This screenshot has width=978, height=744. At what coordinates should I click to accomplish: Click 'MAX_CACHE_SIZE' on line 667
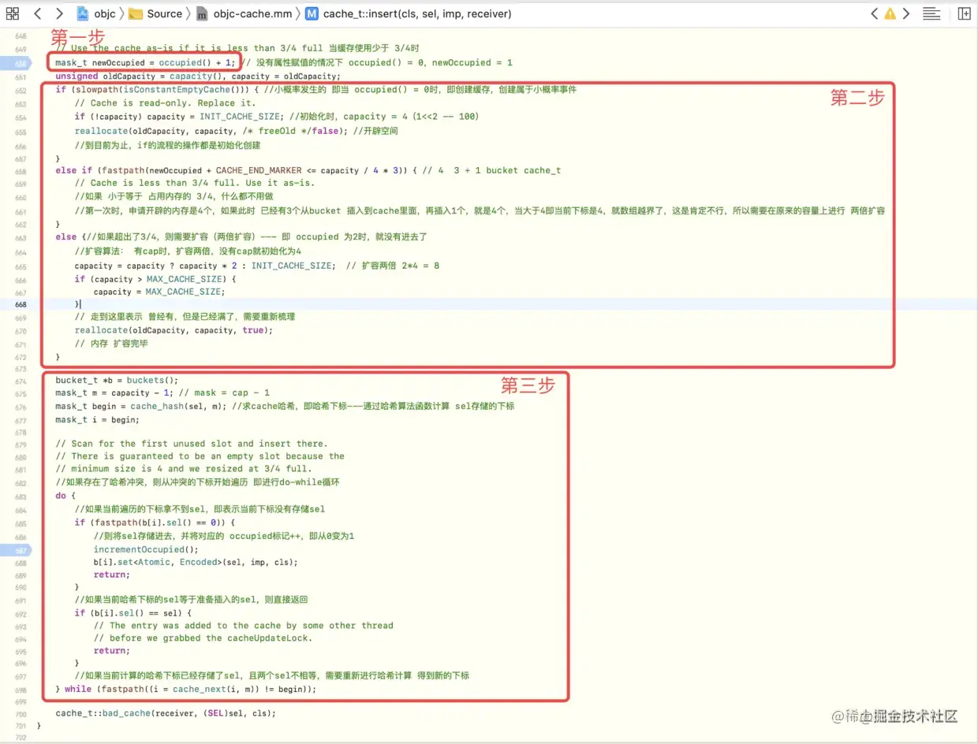tap(185, 292)
